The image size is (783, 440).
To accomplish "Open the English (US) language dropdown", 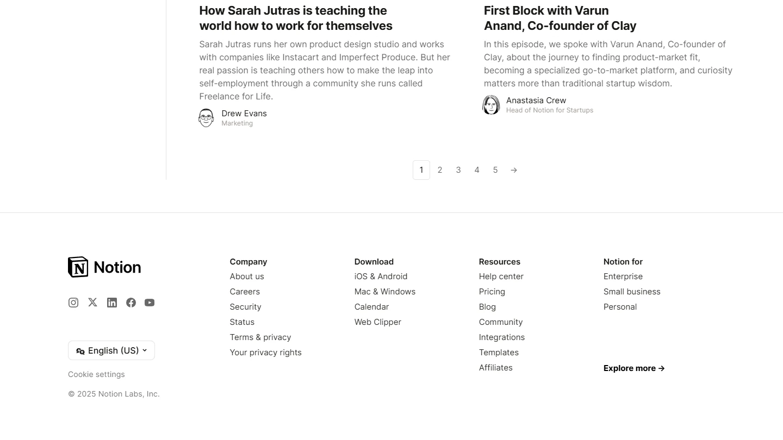I will [x=111, y=350].
